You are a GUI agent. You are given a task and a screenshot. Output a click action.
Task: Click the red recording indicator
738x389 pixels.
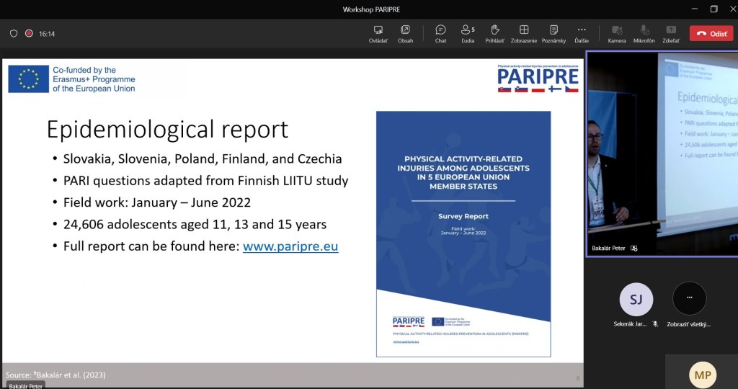[30, 33]
